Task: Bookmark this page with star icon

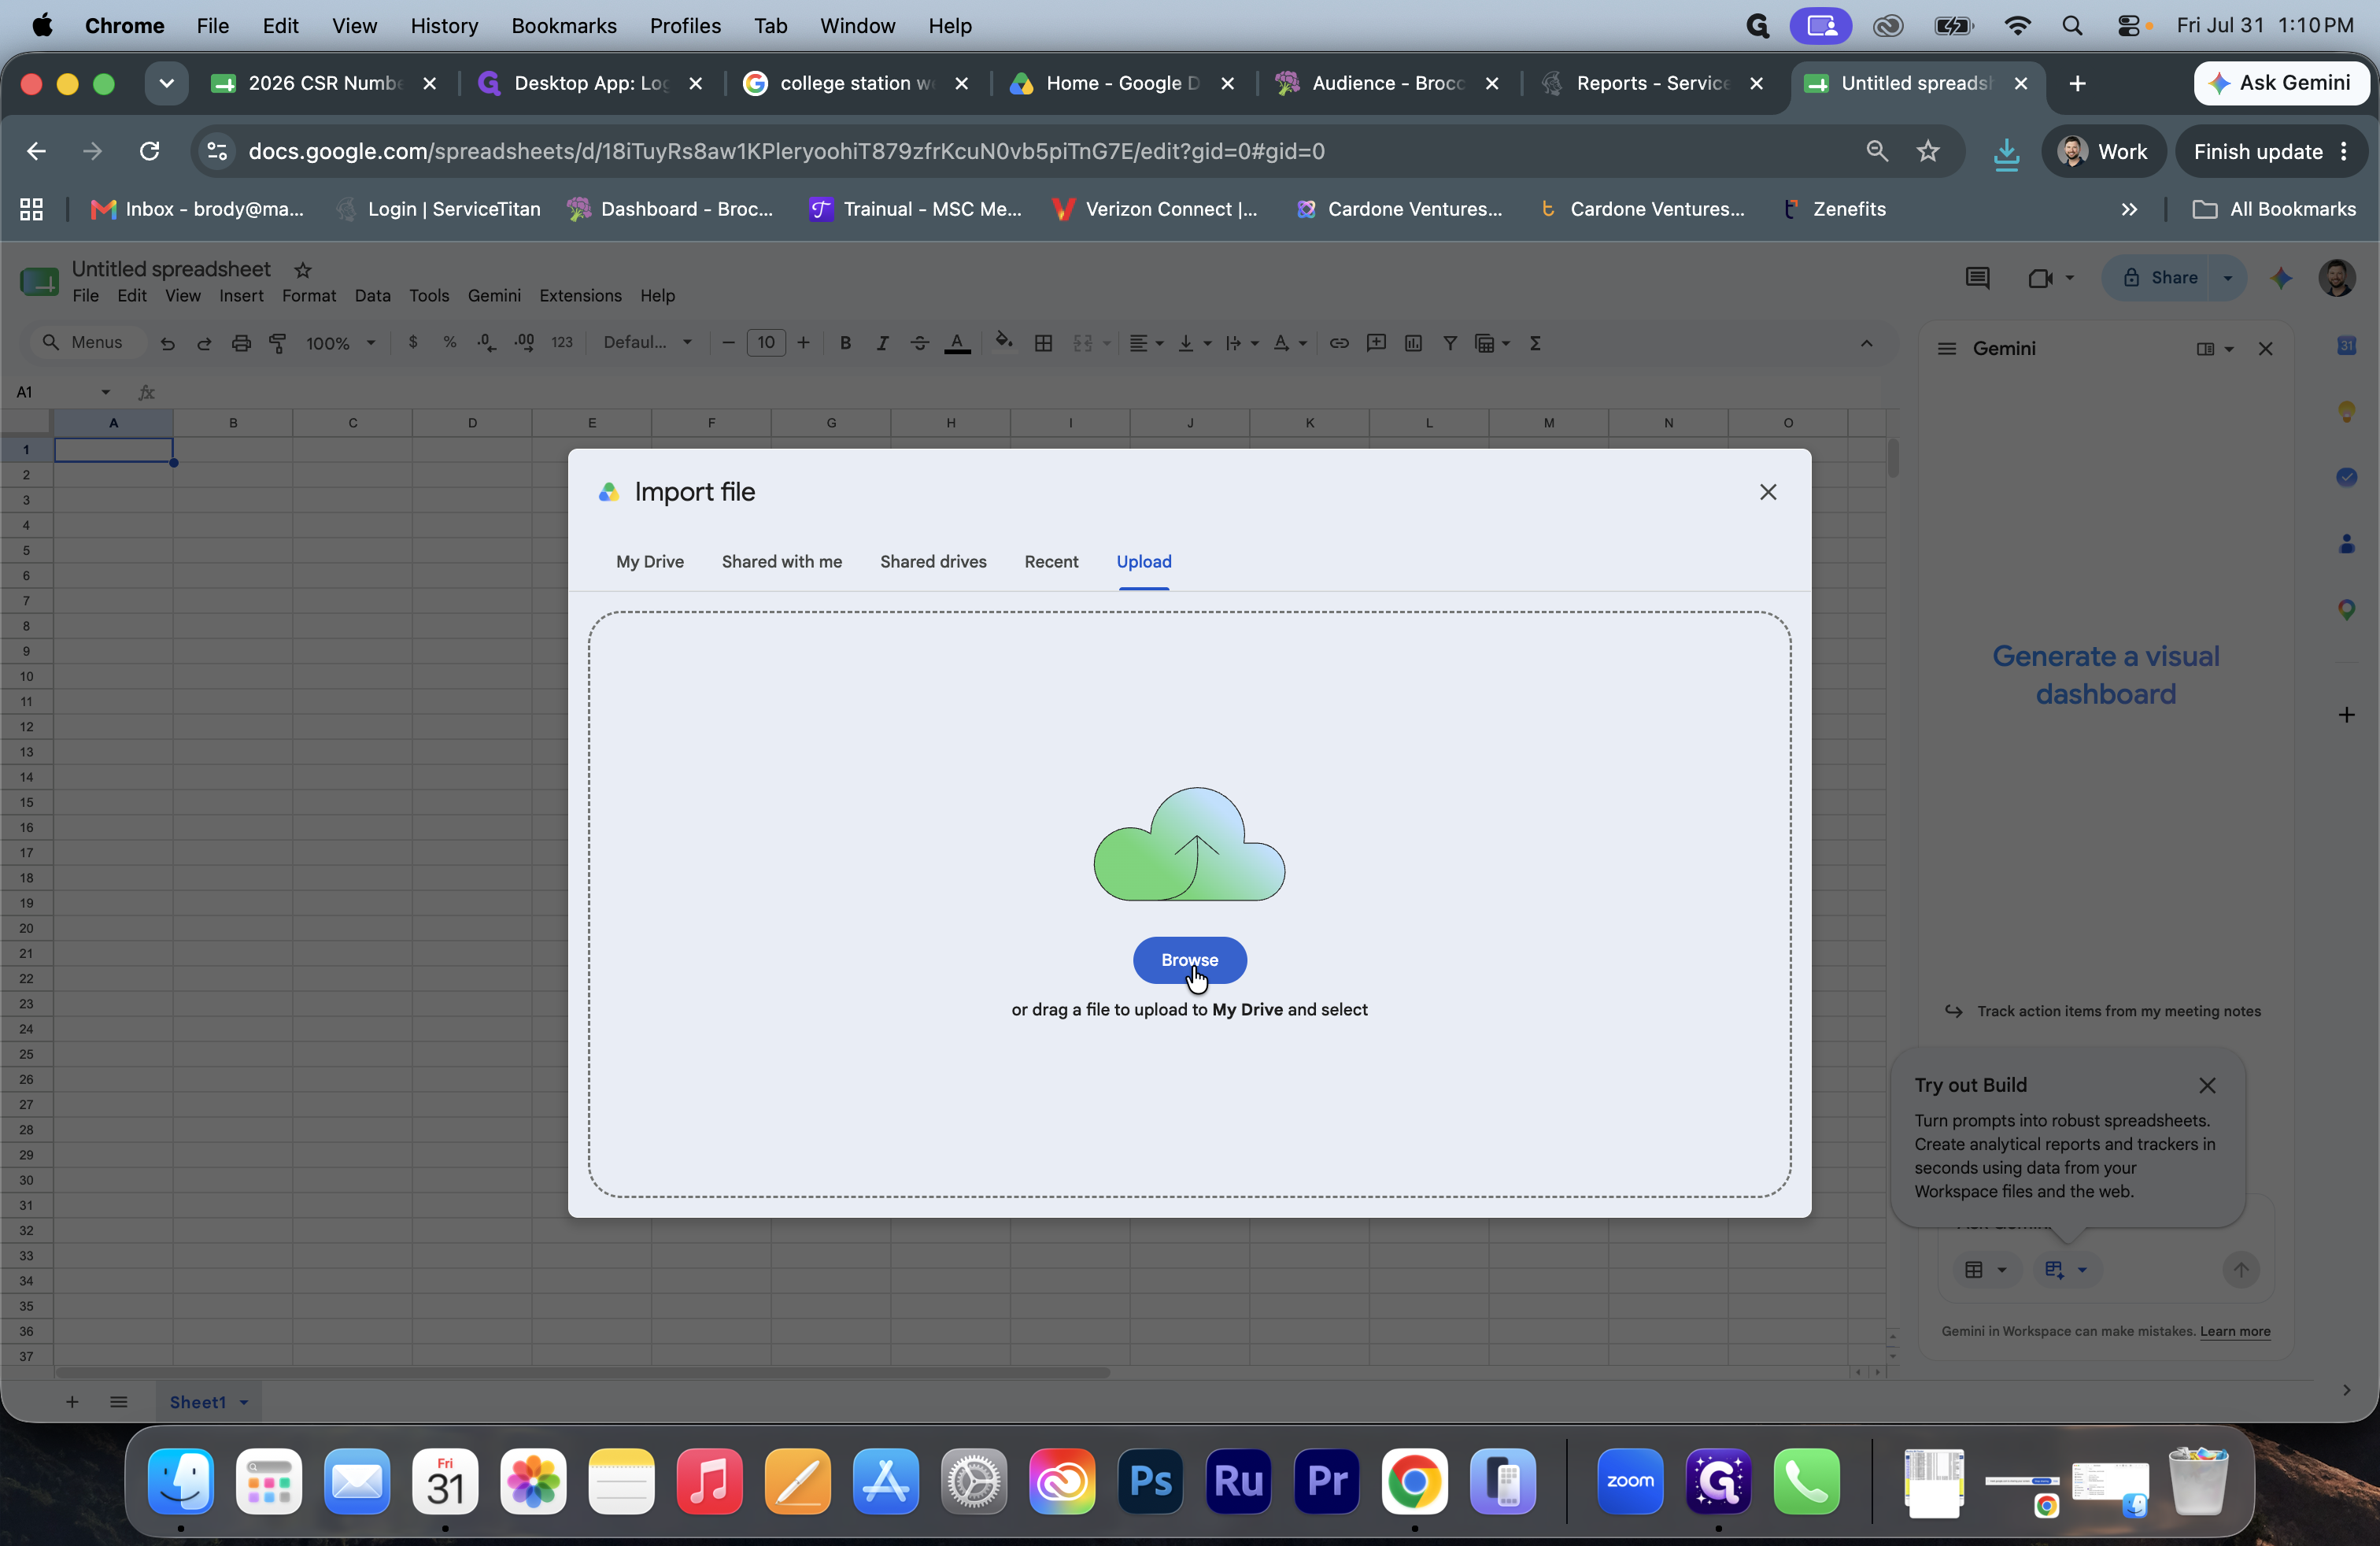Action: pos(1928,151)
